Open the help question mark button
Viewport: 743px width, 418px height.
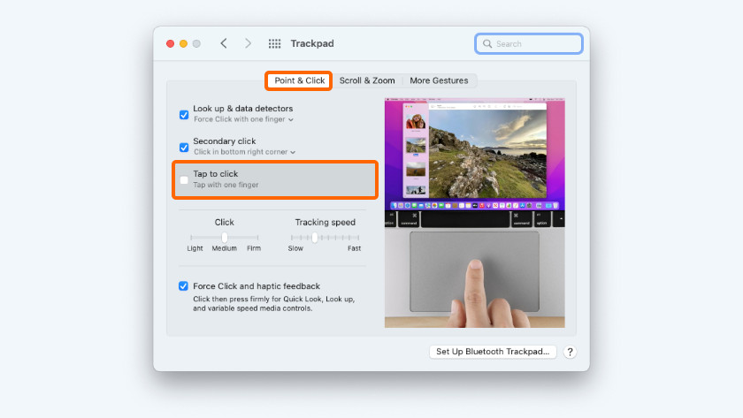[x=570, y=352]
